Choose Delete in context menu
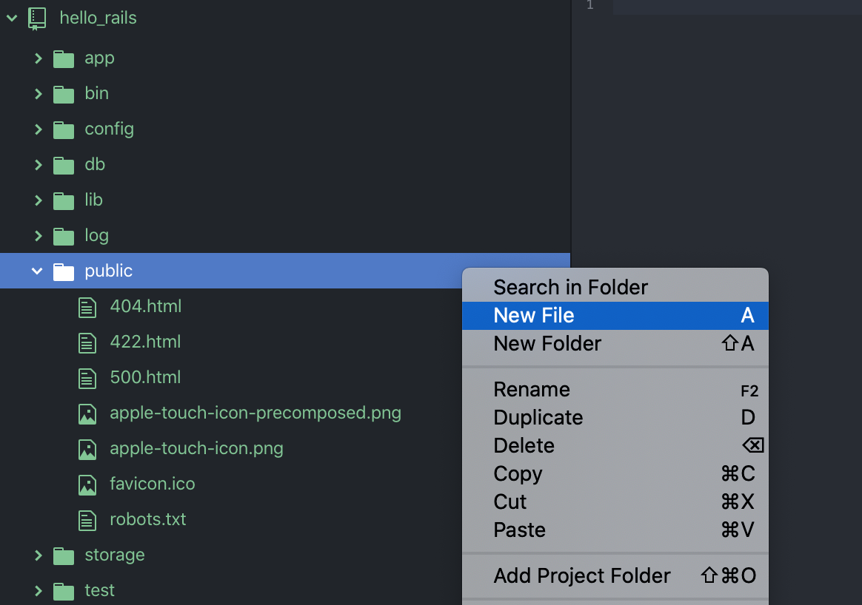The height and width of the screenshot is (605, 862). point(615,446)
